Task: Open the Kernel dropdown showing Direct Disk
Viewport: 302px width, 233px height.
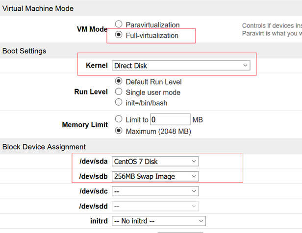Action: (181, 66)
